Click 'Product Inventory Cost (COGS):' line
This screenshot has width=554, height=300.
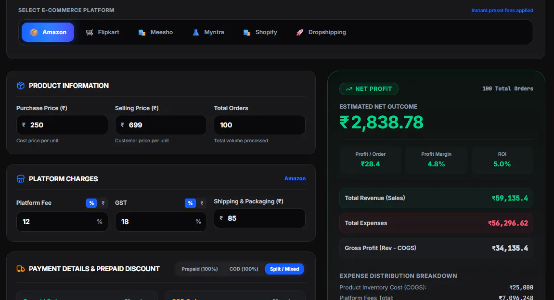[x=383, y=287]
